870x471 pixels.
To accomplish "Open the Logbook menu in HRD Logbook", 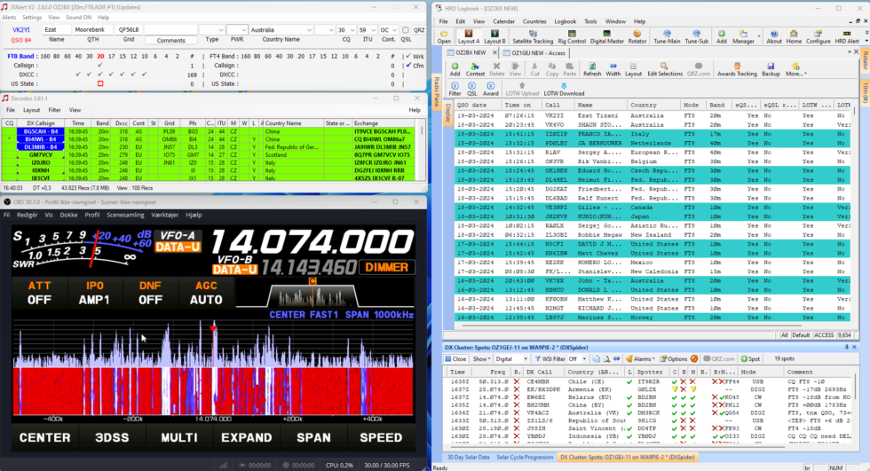I will 565,21.
